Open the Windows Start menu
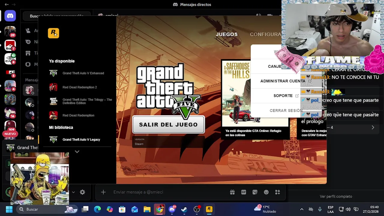 click(x=9, y=209)
